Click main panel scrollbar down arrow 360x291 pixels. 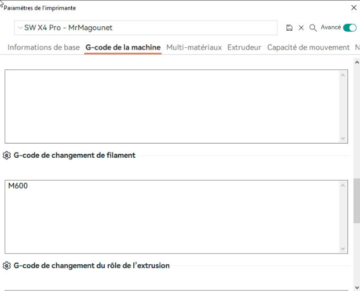pos(357,288)
